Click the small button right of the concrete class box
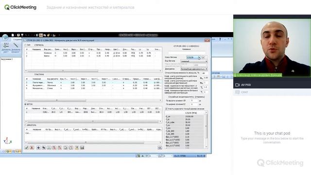The width and height of the screenshot is (311, 175). 203,57
